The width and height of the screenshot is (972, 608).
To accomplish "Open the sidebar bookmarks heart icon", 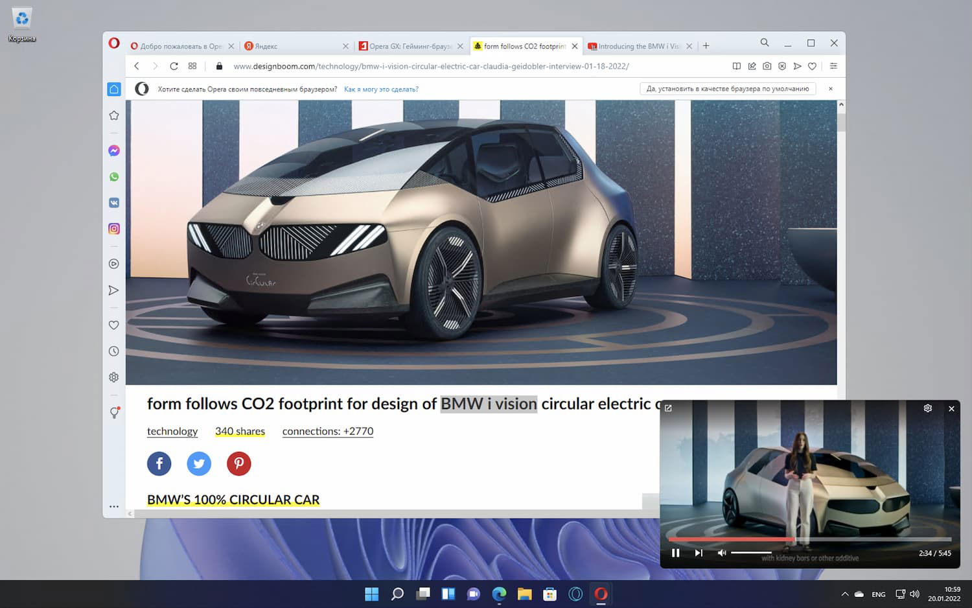I will pyautogui.click(x=114, y=325).
